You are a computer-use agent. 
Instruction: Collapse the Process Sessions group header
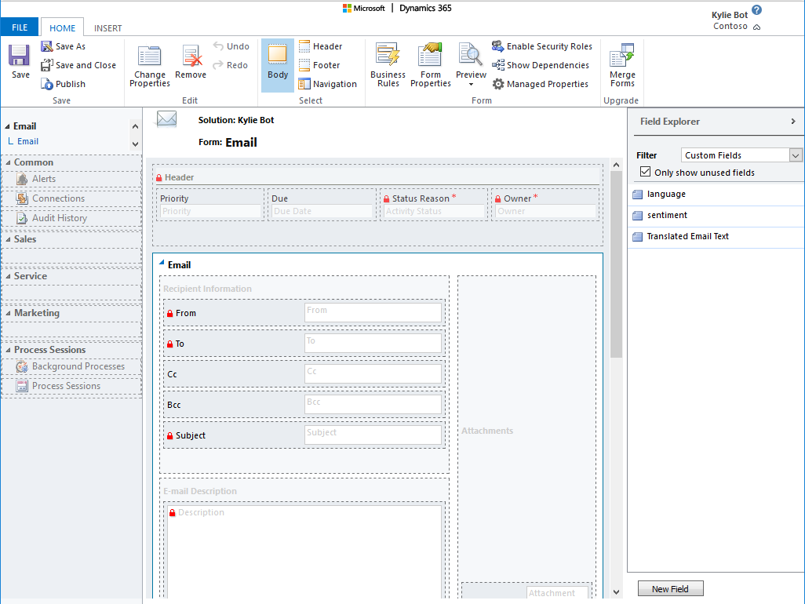click(x=8, y=351)
